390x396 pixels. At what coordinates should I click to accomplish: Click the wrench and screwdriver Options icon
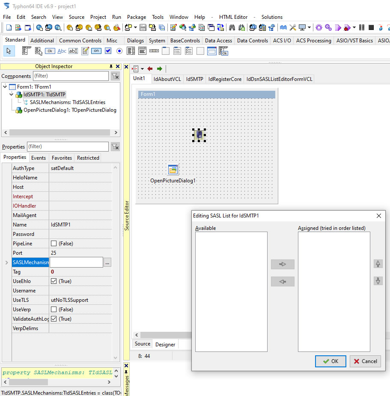coord(293,27)
